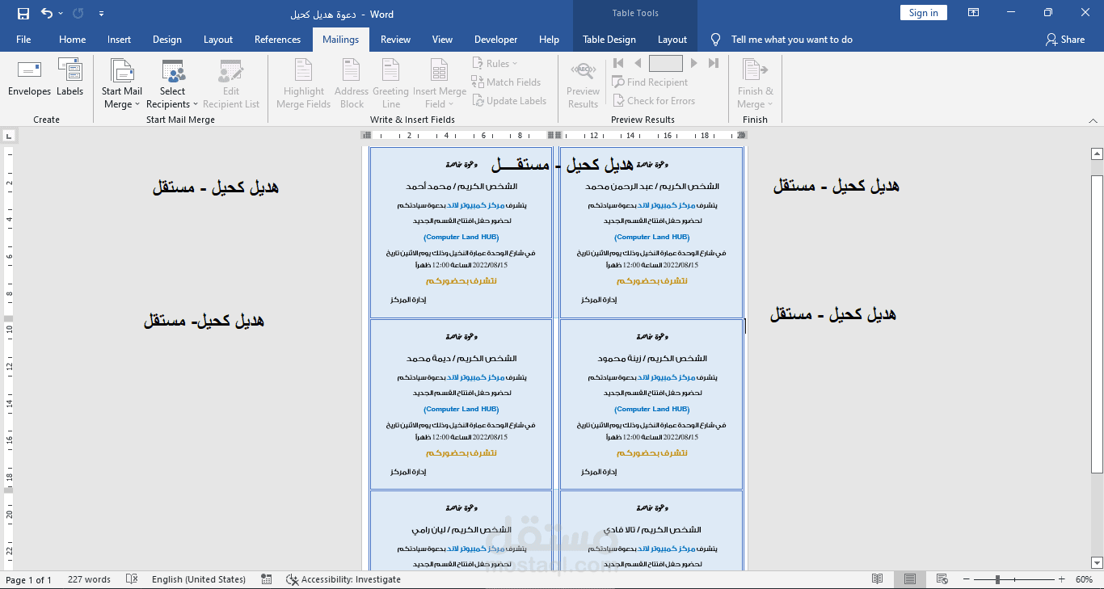
Task: Click the tab stop selector beside the ruler
Action: (7, 135)
